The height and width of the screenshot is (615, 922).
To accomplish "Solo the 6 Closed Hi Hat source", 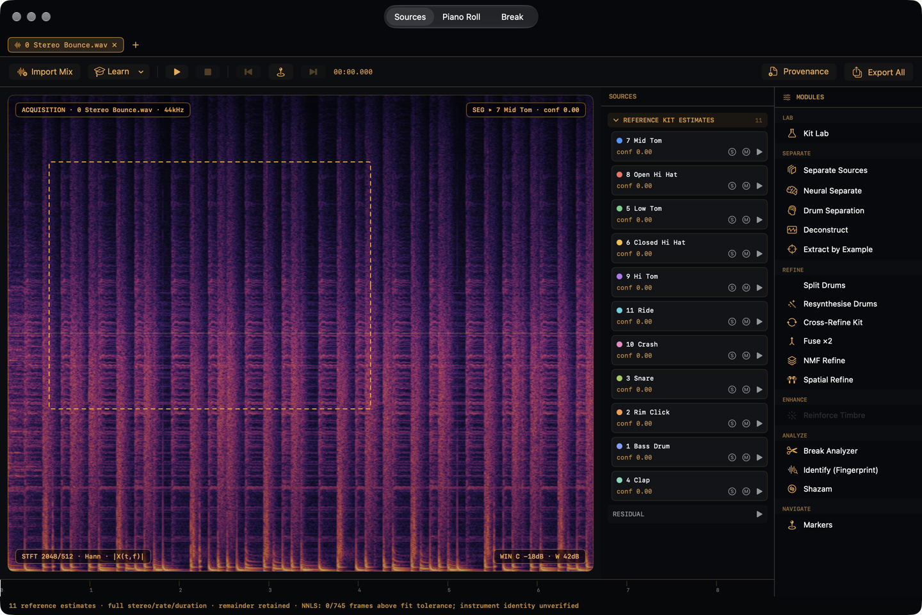I will point(732,254).
